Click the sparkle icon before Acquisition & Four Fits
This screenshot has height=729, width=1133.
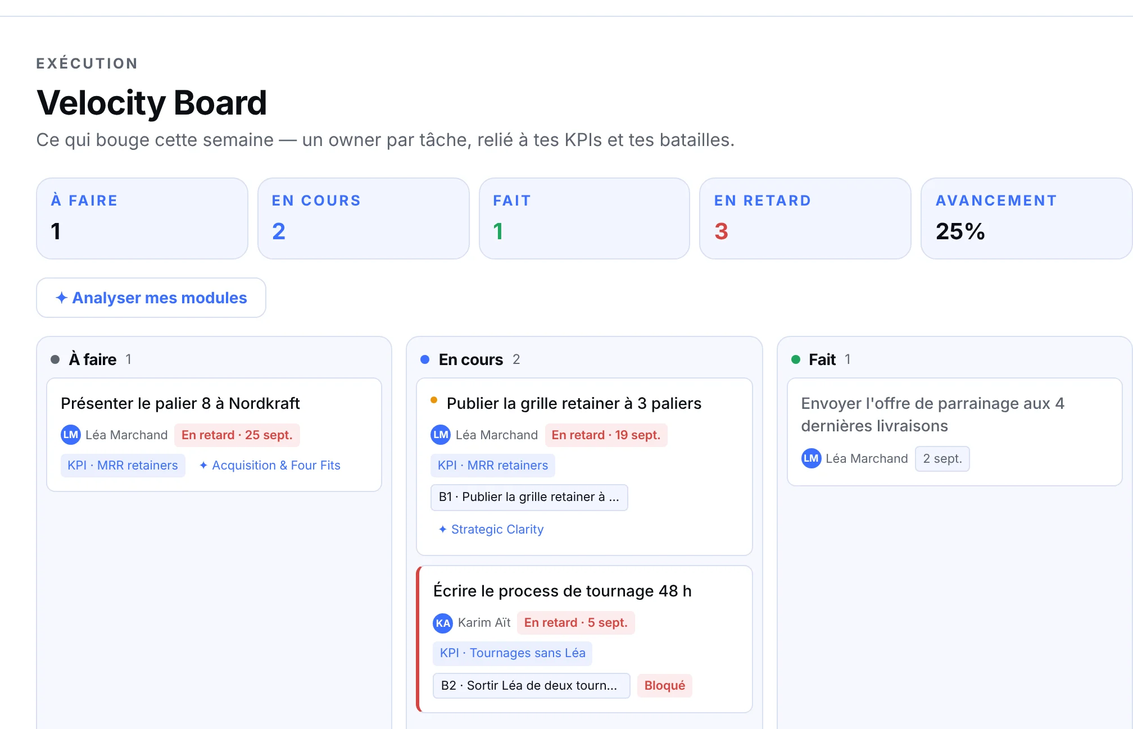[203, 466]
